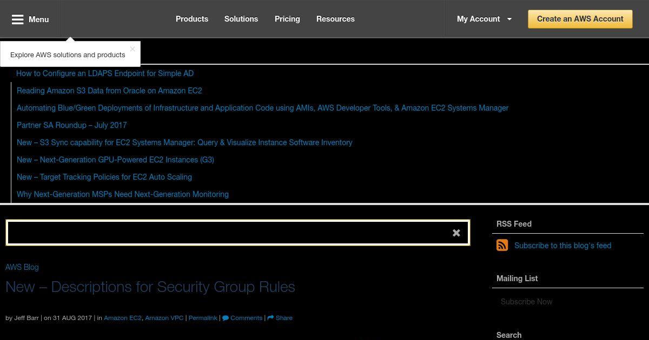Close the Explore AWS solutions tooltip

[133, 49]
